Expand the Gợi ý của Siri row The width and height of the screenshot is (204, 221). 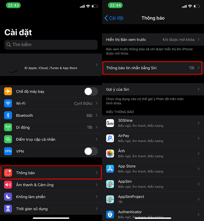[153, 89]
